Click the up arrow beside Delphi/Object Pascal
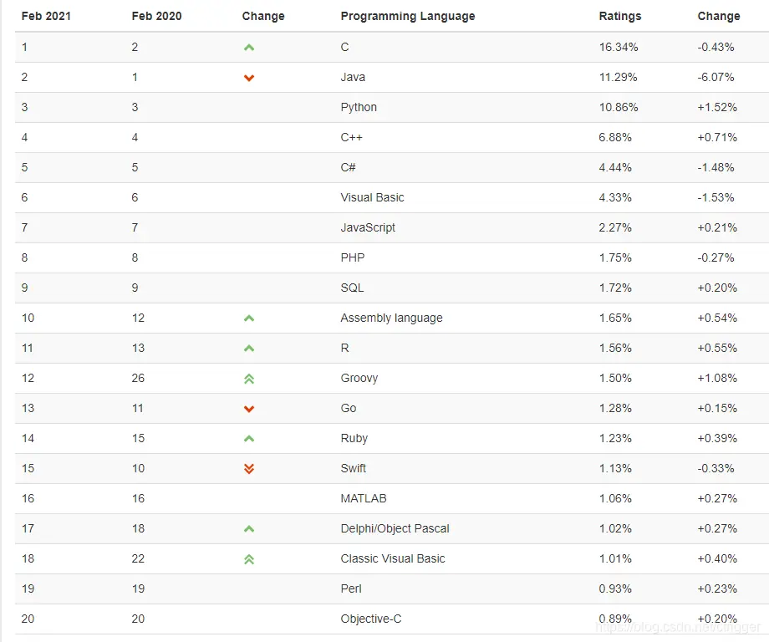The image size is (769, 642). [249, 529]
